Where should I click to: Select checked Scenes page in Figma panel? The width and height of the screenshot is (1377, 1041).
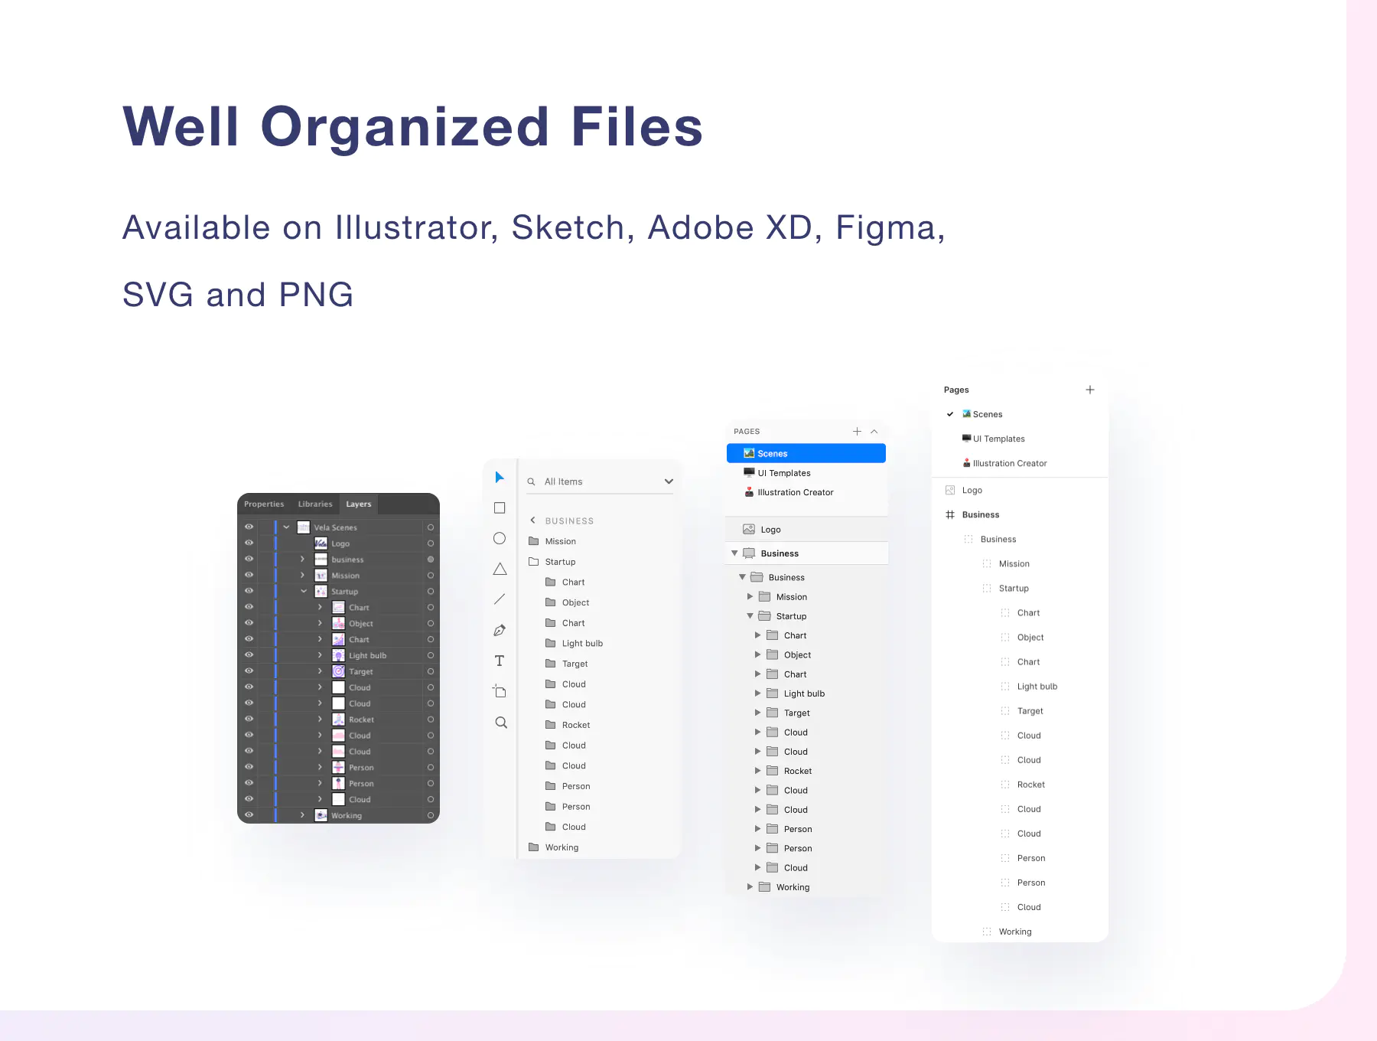(x=1020, y=414)
